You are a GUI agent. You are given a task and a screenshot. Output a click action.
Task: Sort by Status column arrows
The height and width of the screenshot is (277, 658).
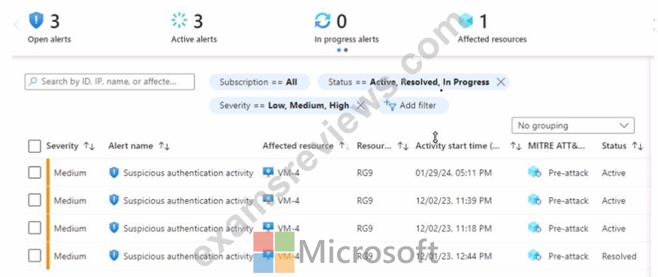coord(637,146)
